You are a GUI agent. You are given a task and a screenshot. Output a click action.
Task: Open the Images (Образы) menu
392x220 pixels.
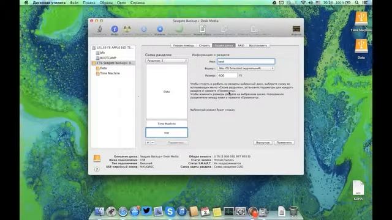(106, 2)
